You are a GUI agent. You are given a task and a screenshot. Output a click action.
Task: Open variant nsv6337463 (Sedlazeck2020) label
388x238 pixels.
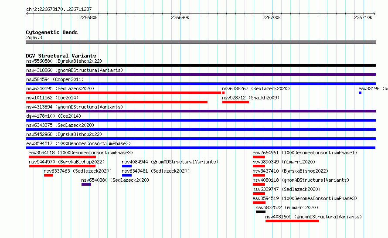click(78, 171)
